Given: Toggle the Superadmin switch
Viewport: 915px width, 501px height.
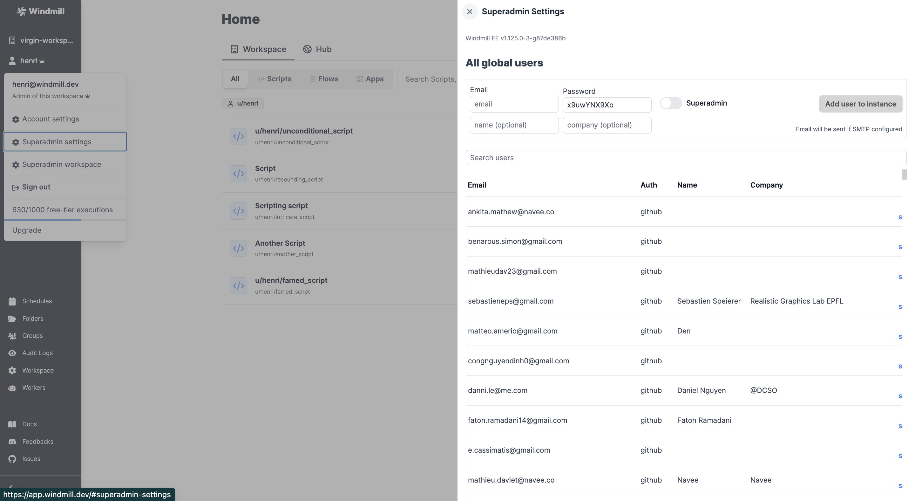Looking at the screenshot, I should [671, 103].
